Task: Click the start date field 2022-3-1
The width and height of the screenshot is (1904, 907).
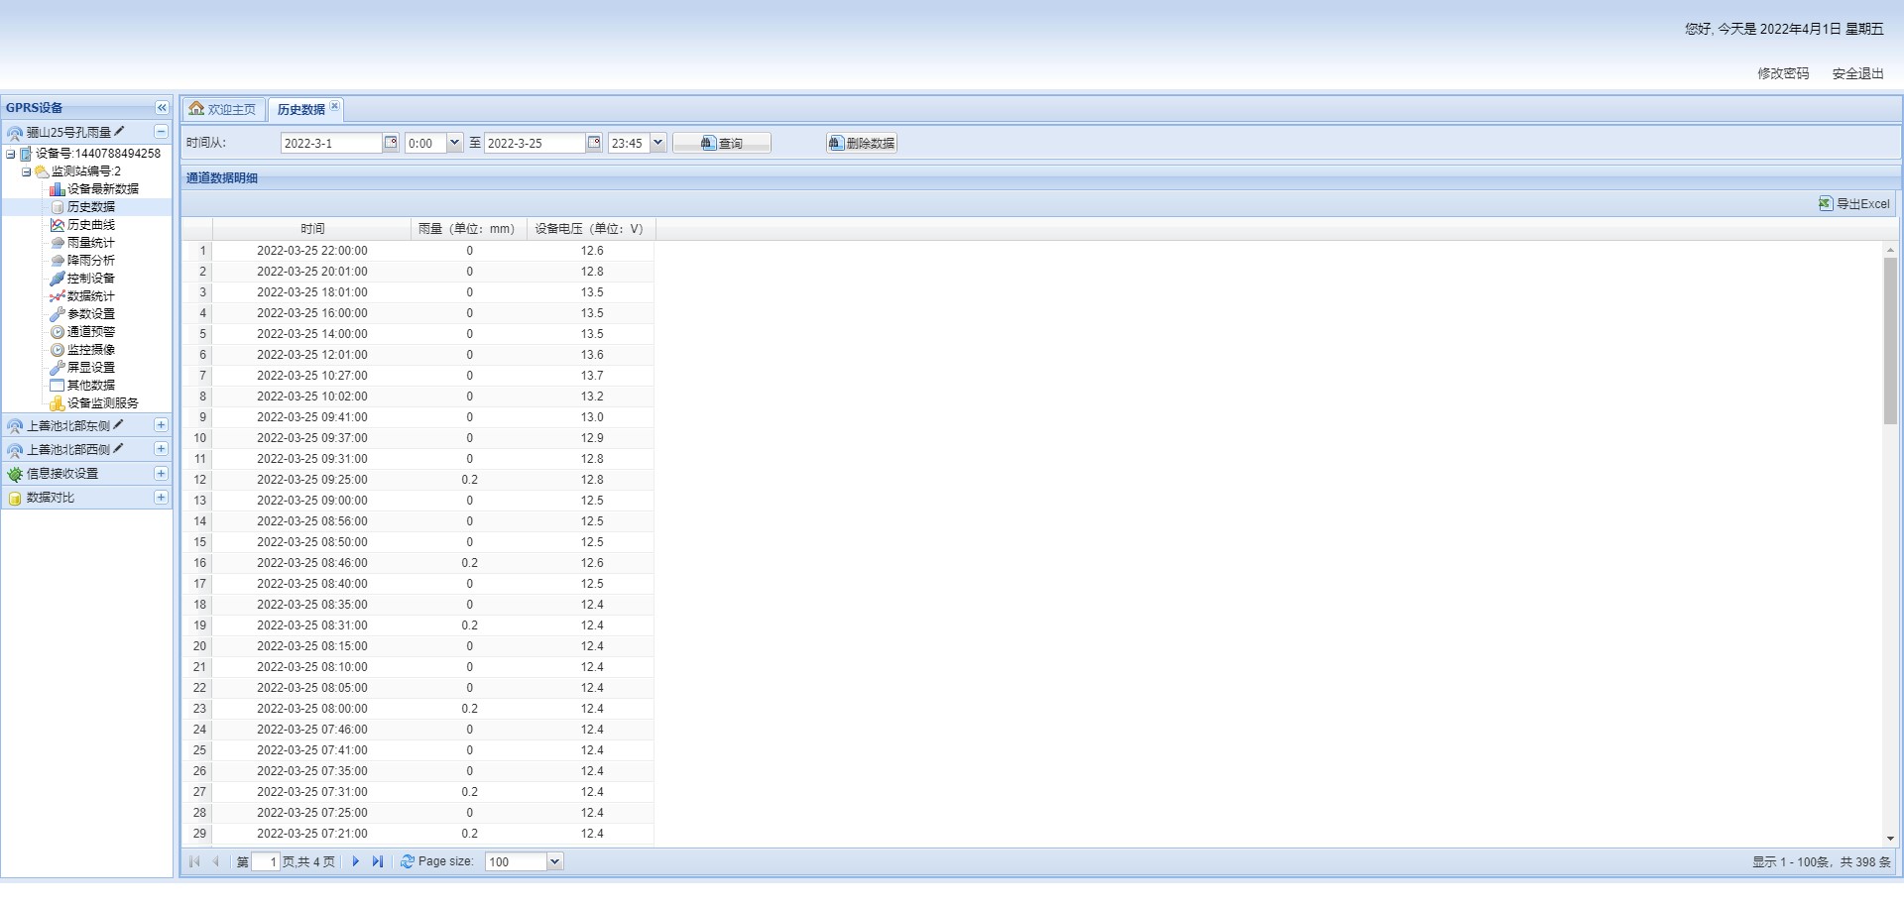Action: pos(331,144)
